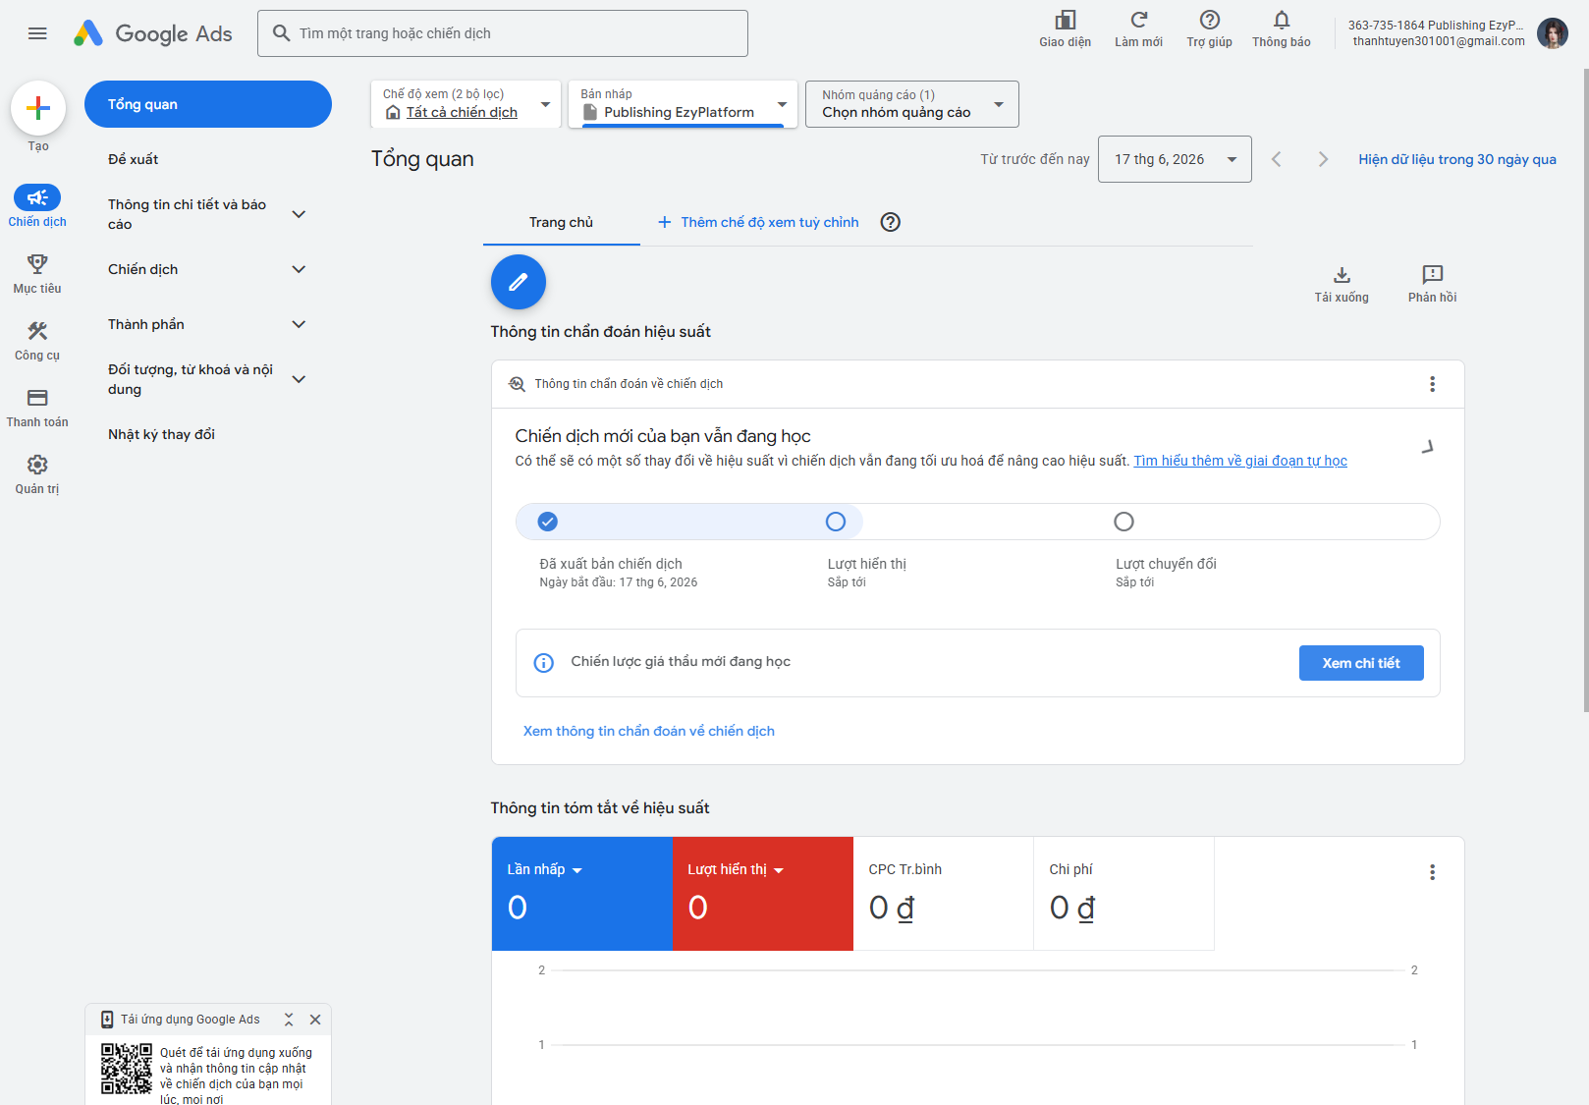Open Publishing EzyPlatform campaign dropdown

684,104
